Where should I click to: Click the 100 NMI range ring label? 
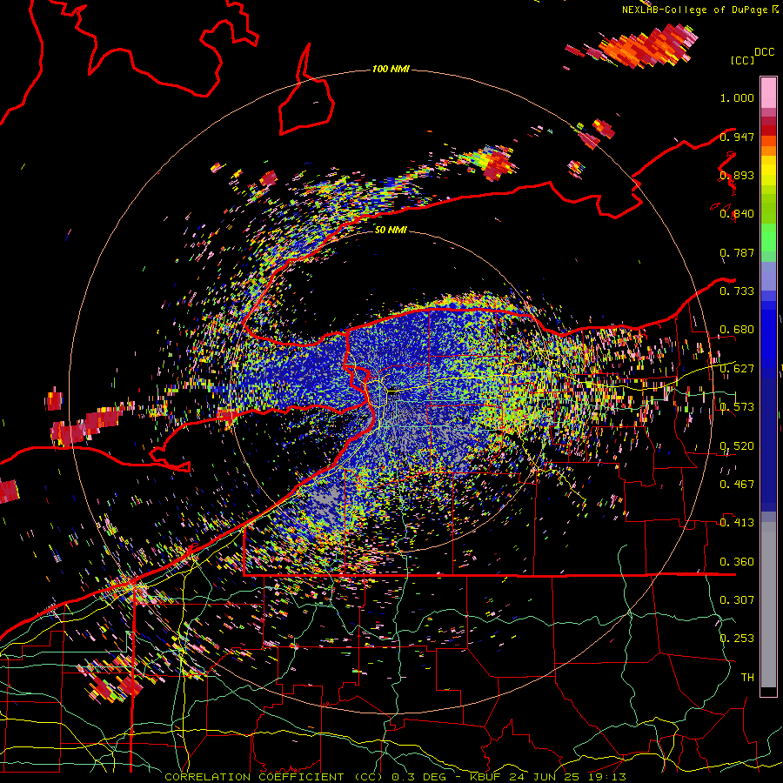[x=391, y=69]
